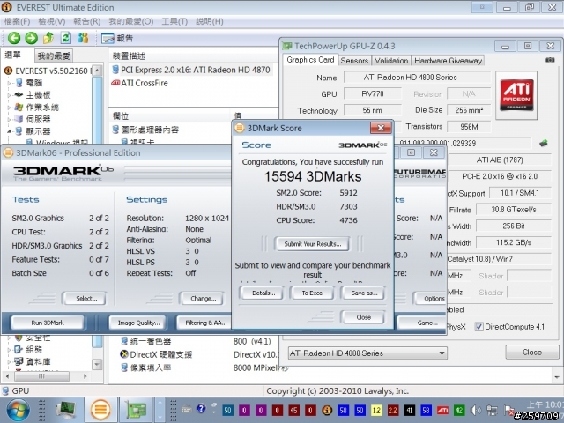
Task: Toggle the DirectCompute 4.1 checkbox in GPU-Z
Action: (x=479, y=327)
